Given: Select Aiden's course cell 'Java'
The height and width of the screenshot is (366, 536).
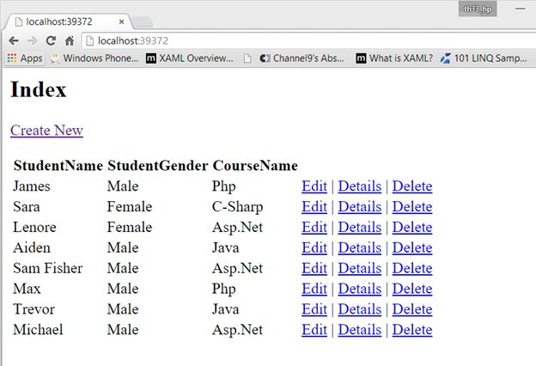Looking at the screenshot, I should click(225, 248).
